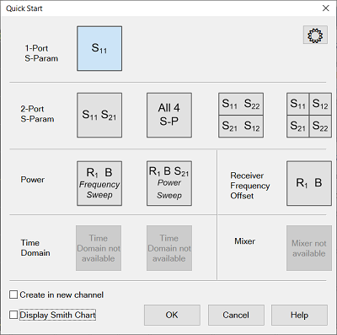The height and width of the screenshot is (335, 337).
Task: Click the Receiver Frequency Offset label
Action: pyautogui.click(x=250, y=186)
